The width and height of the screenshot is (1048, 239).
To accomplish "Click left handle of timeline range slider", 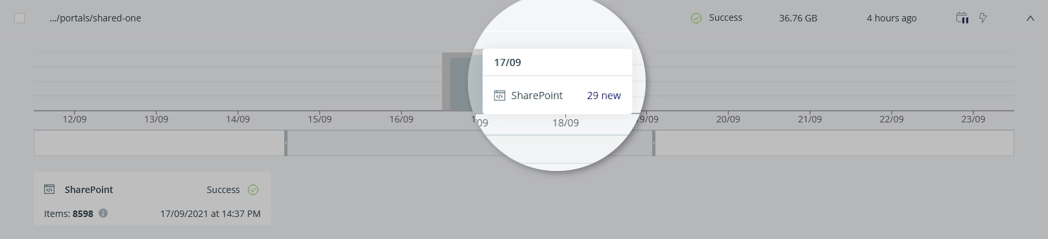I will (286, 142).
